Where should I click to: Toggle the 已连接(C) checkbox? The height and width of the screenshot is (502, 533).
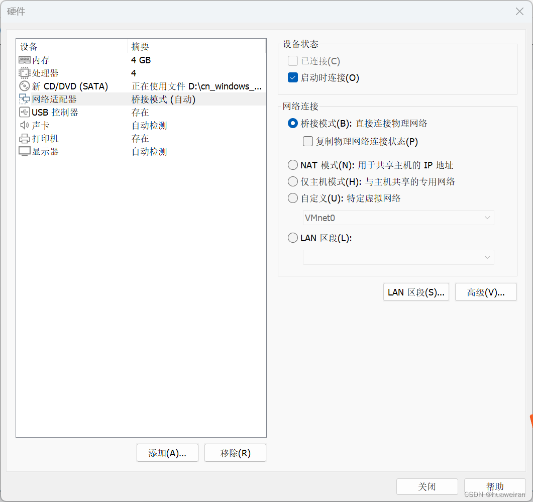click(x=293, y=61)
